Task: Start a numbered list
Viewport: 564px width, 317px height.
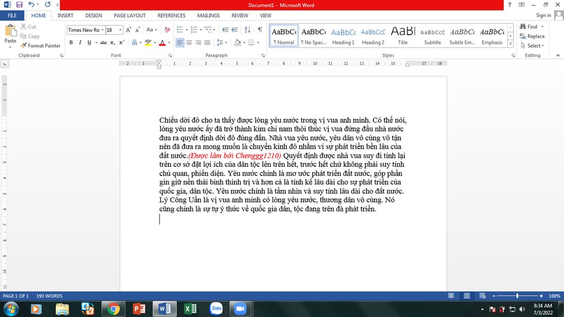Action: click(194, 30)
